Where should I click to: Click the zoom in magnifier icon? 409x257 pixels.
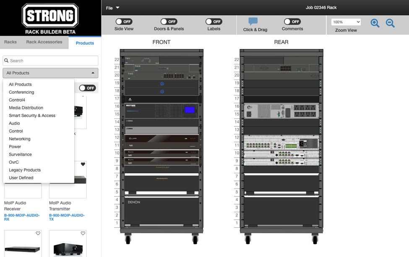pos(375,23)
